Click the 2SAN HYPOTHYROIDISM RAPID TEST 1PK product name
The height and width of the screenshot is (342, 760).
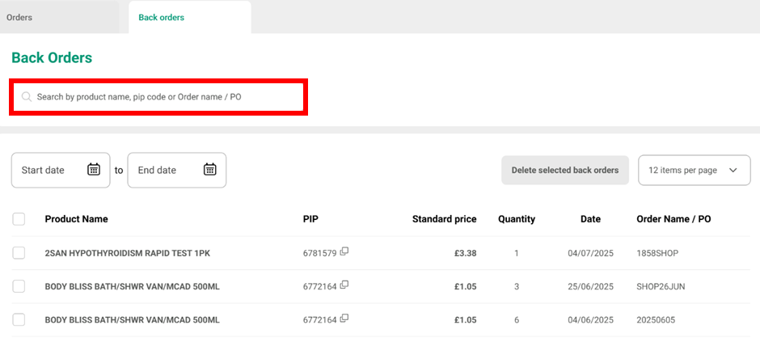click(x=127, y=253)
